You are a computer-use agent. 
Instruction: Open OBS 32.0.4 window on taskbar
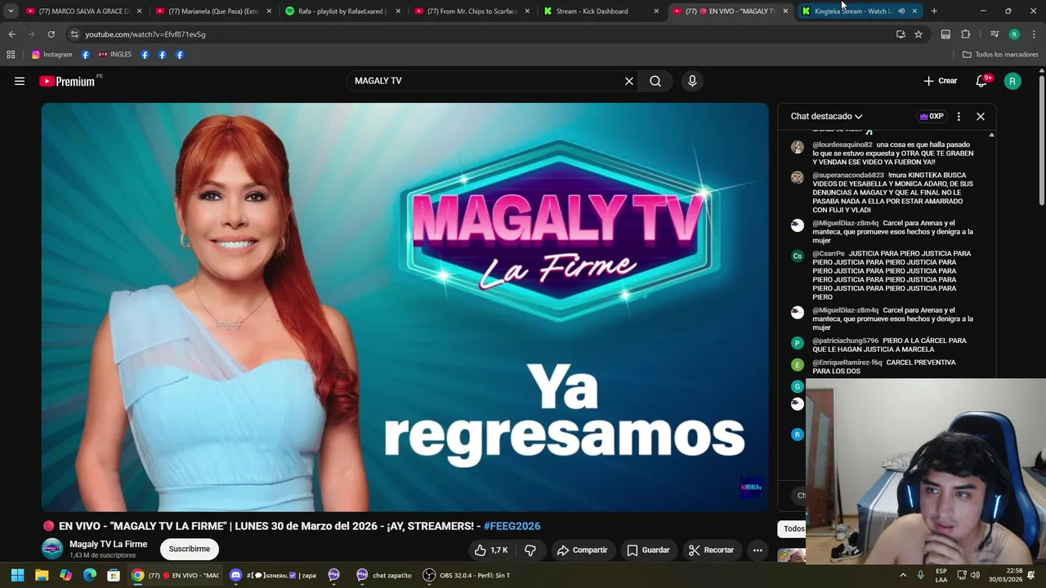coord(466,575)
